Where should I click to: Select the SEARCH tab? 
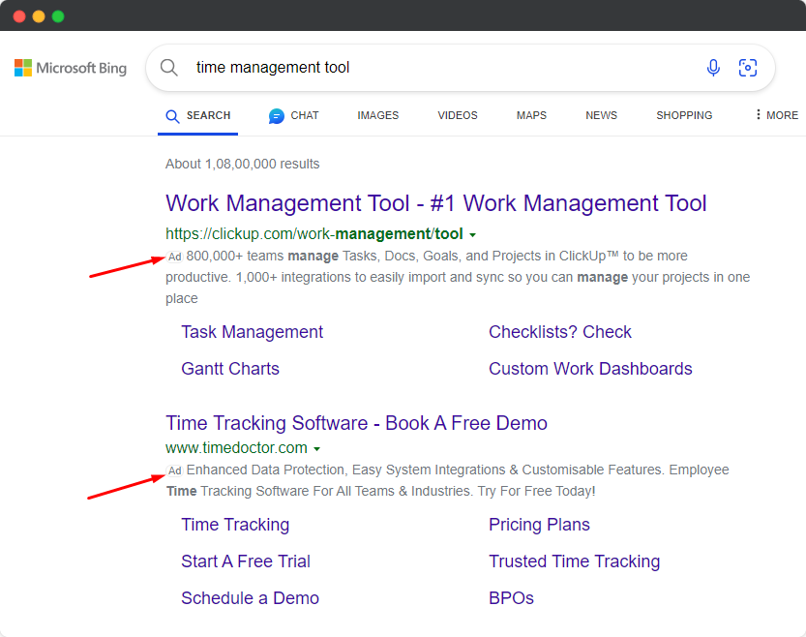[198, 115]
